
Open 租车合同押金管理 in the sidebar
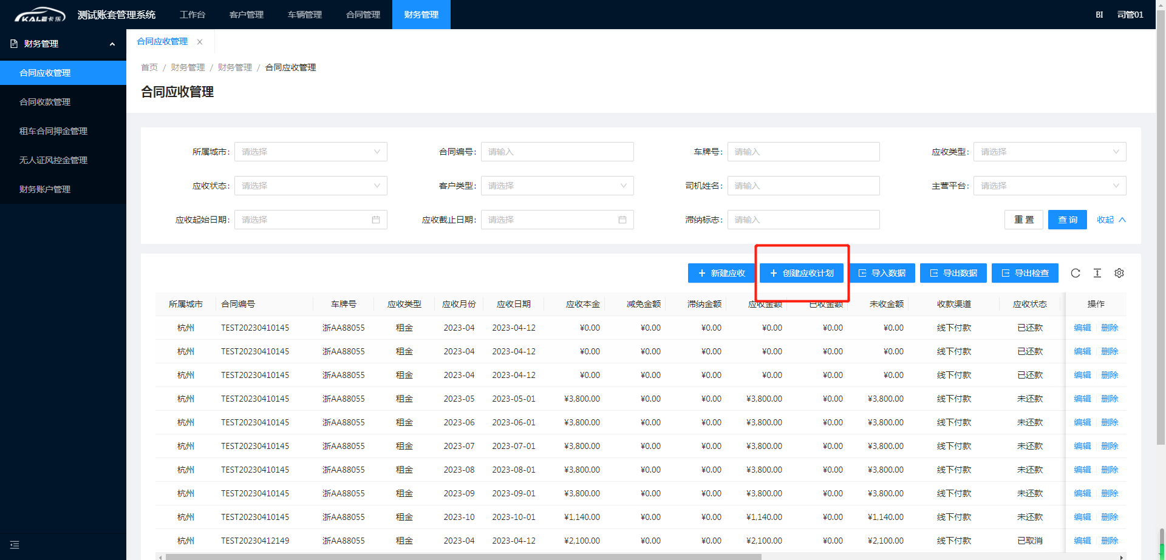[63, 131]
